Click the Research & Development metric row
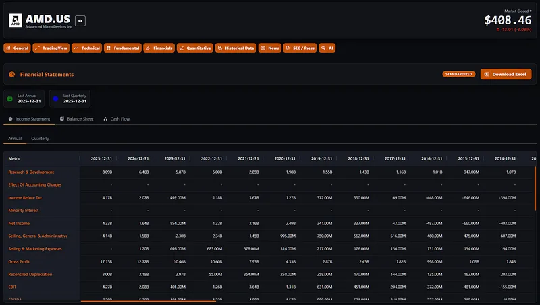Image resolution: width=540 pixels, height=305 pixels. point(31,172)
